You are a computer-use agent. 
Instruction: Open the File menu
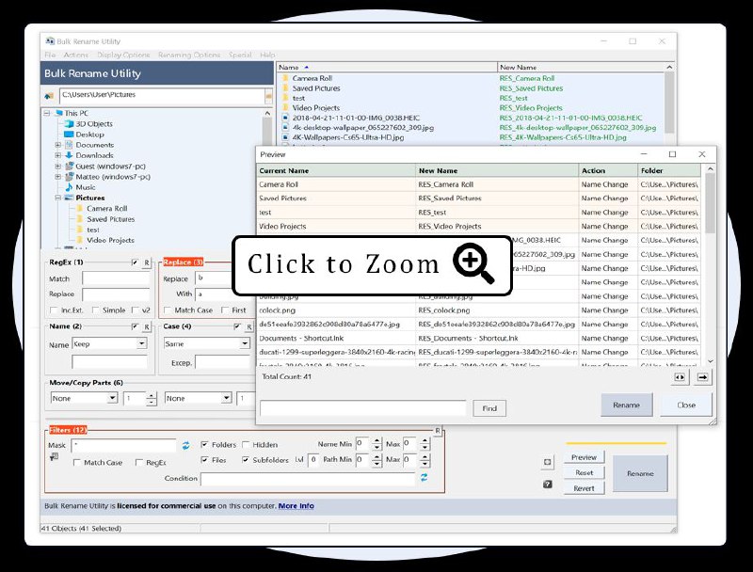50,55
